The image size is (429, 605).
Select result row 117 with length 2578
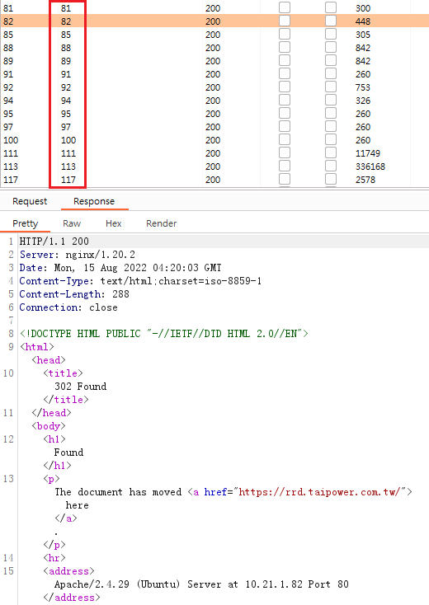[214, 180]
